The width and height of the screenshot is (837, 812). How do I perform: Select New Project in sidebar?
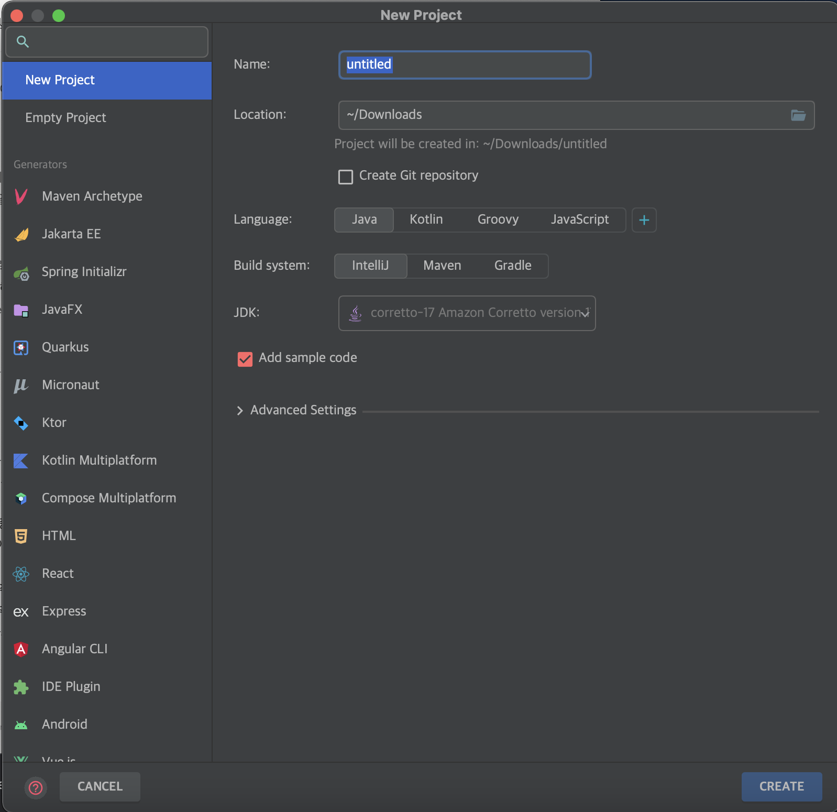coord(107,80)
